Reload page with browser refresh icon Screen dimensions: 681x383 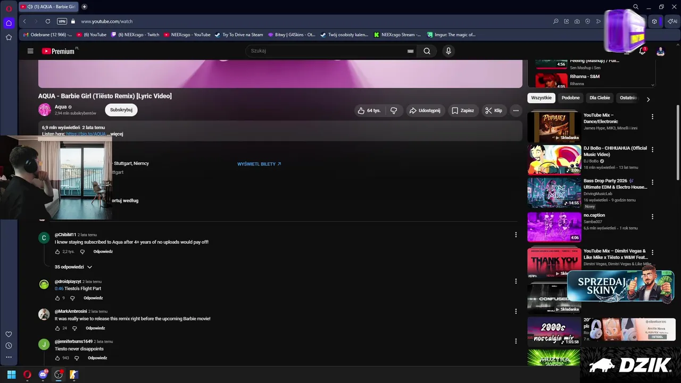[48, 21]
